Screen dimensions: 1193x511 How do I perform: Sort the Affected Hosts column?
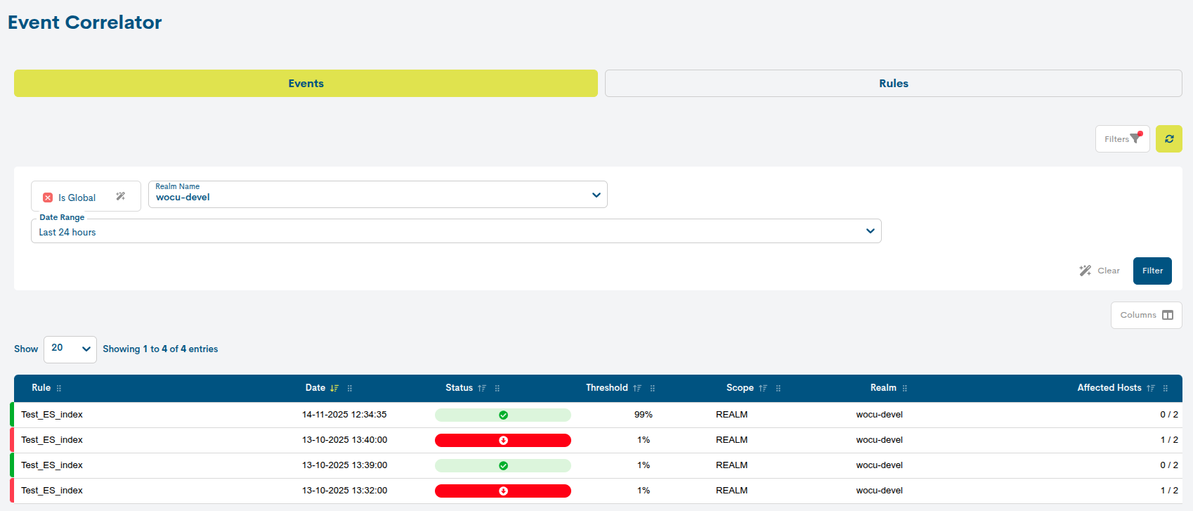(x=1151, y=388)
